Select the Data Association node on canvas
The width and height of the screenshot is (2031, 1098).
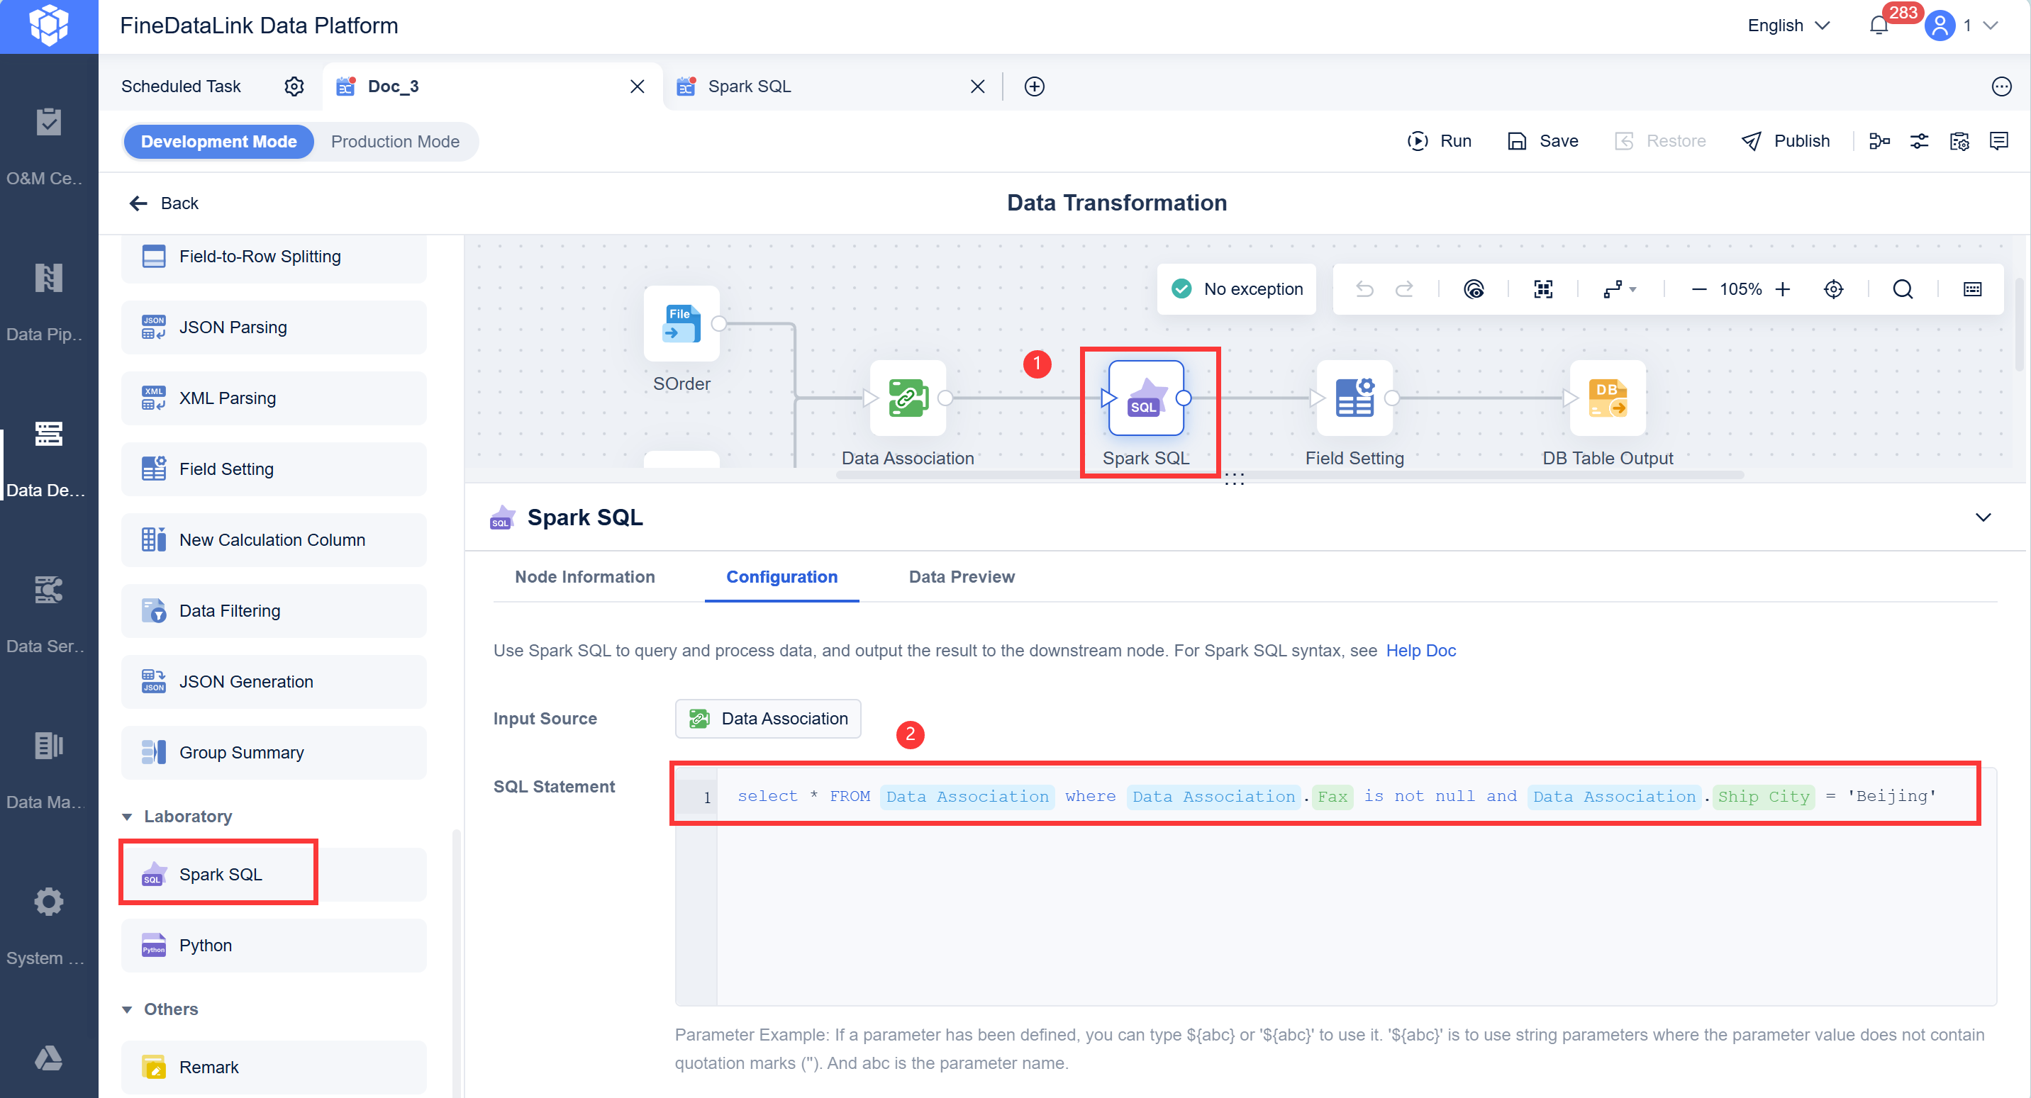point(908,399)
